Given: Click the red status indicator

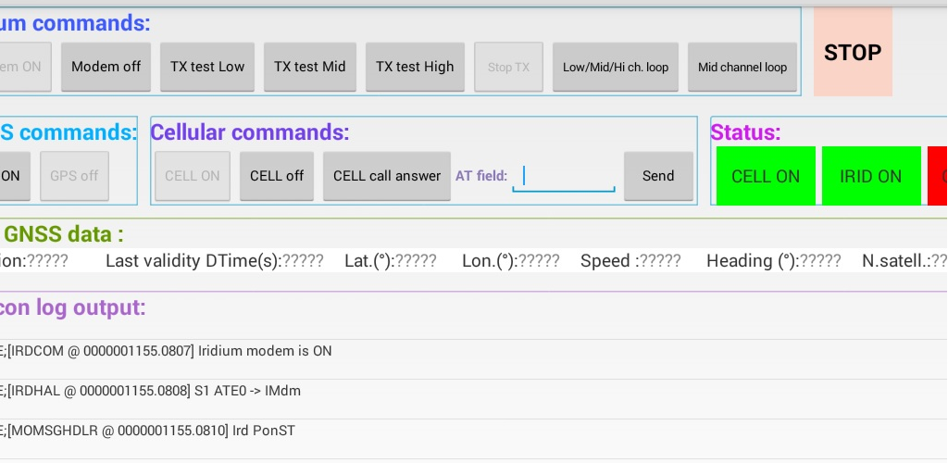Looking at the screenshot, I should 938,176.
